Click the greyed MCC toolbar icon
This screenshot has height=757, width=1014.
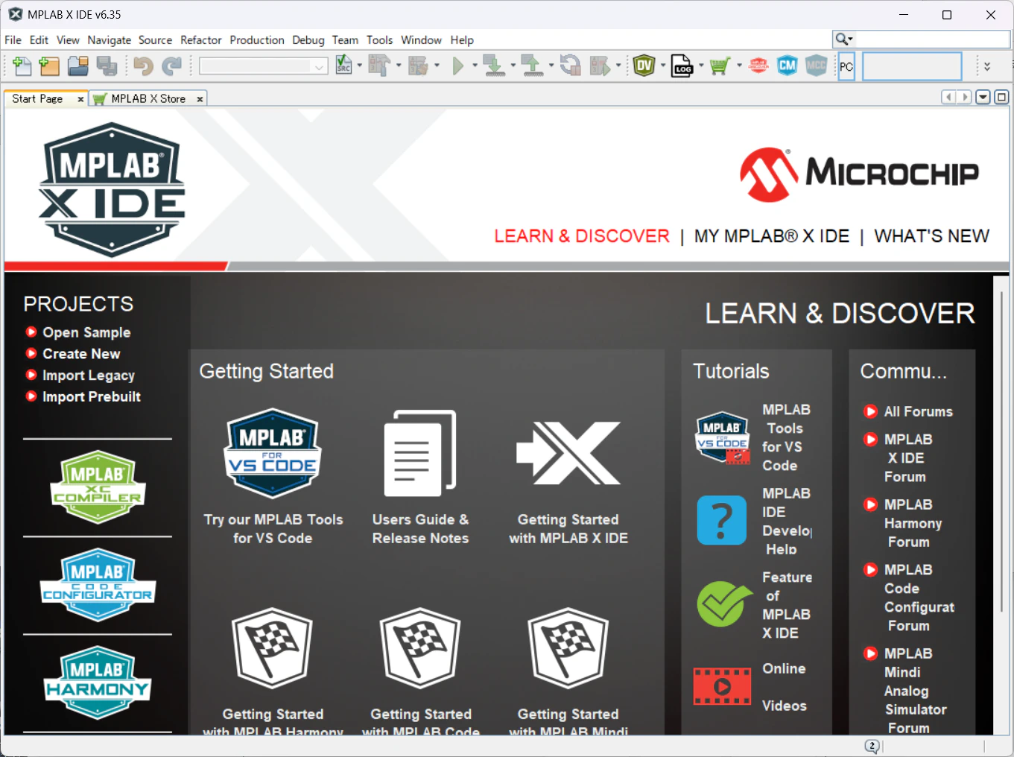click(x=817, y=66)
